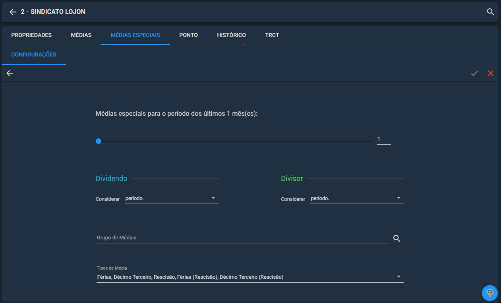501x303 pixels.
Task: Cancel editing with the red X icon
Action: (491, 74)
